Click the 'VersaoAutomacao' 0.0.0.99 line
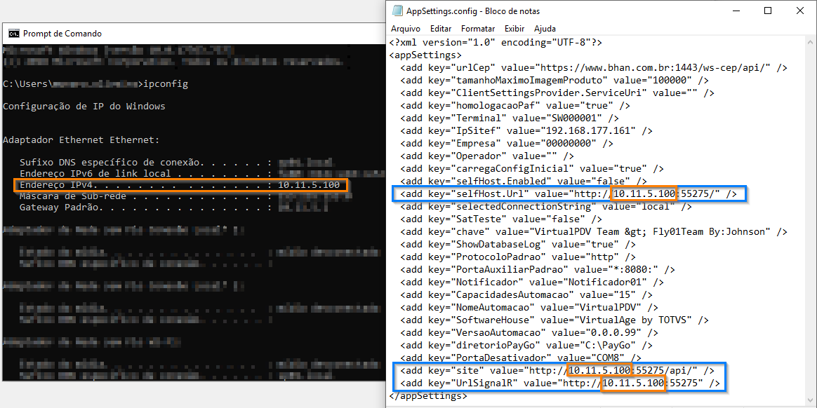 529,332
